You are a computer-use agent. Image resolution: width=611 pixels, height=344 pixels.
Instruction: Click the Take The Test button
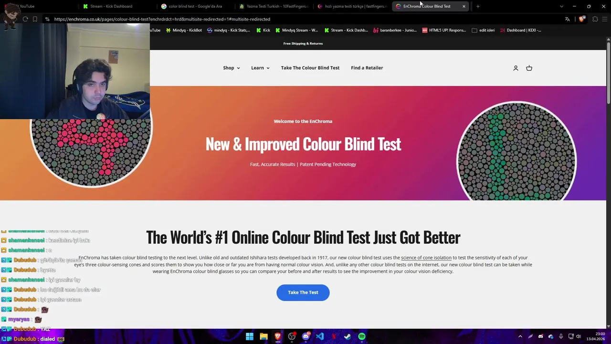[303, 292]
